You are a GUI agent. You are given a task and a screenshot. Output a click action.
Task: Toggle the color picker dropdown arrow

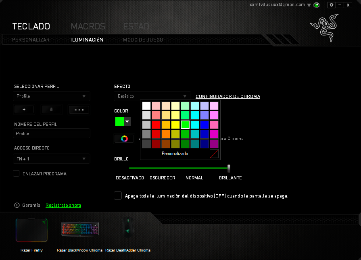[127, 121]
